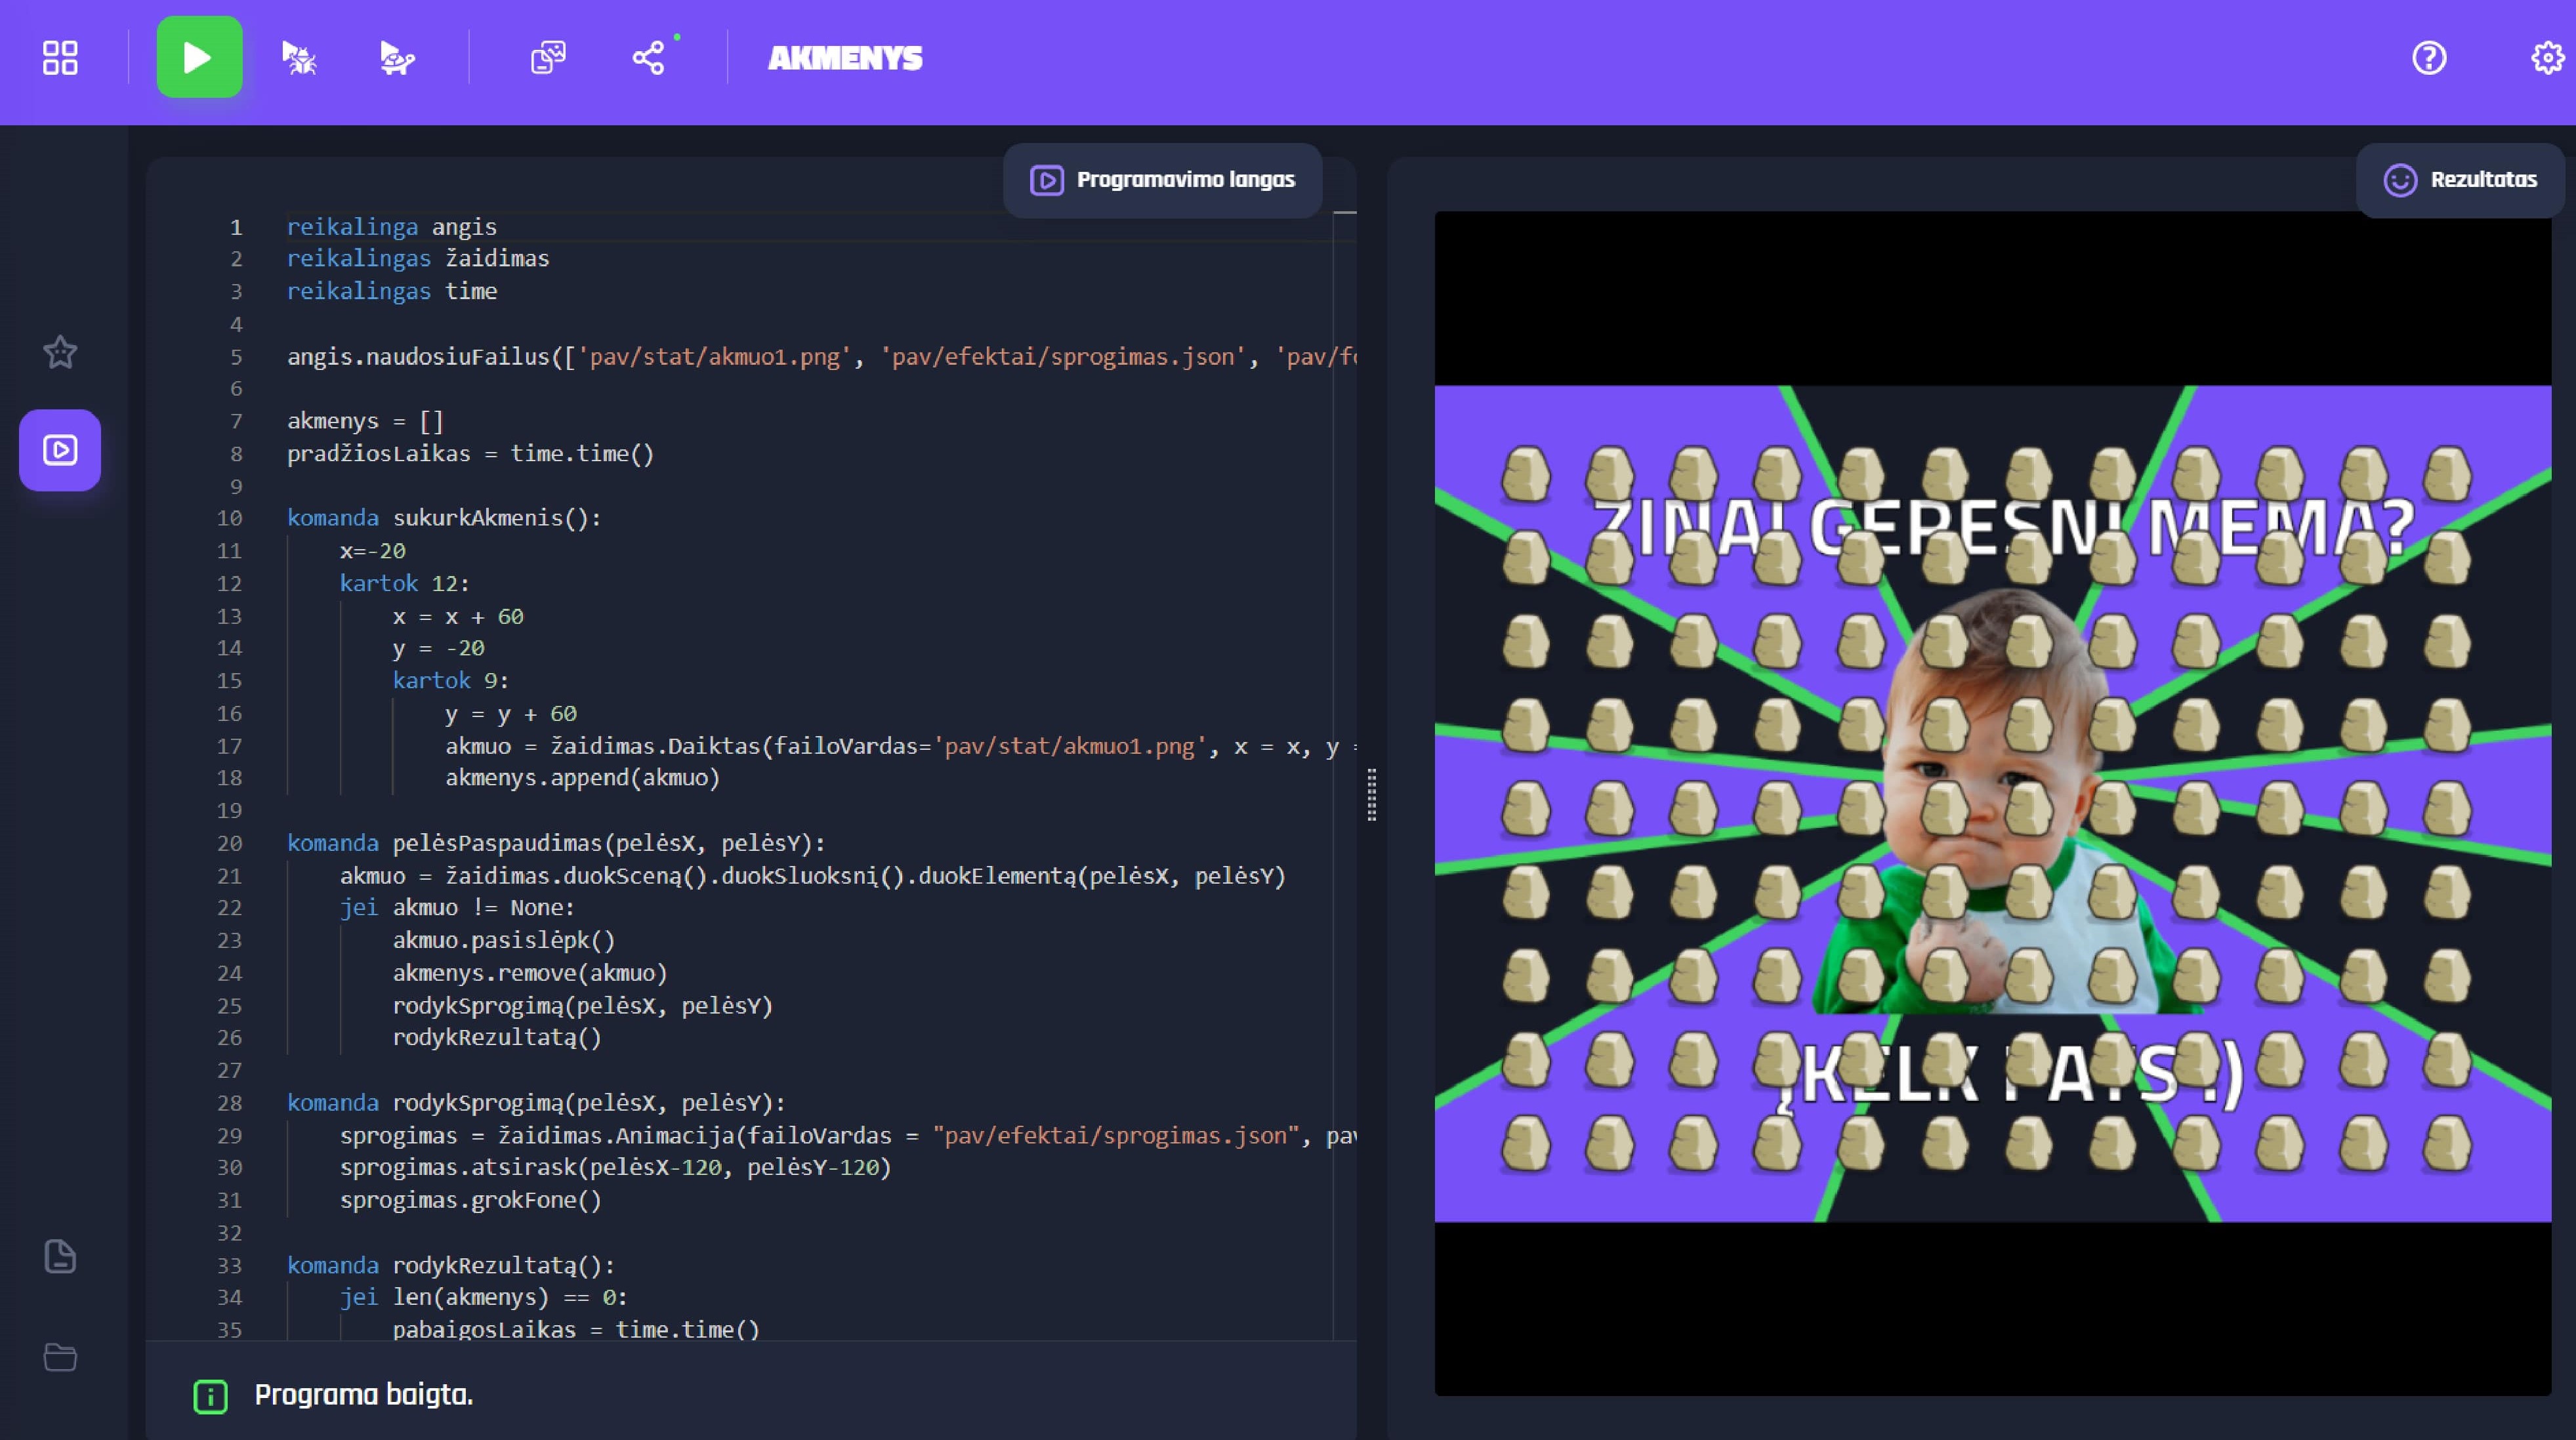
Task: Select the active programming view sidebar icon
Action: [x=60, y=449]
